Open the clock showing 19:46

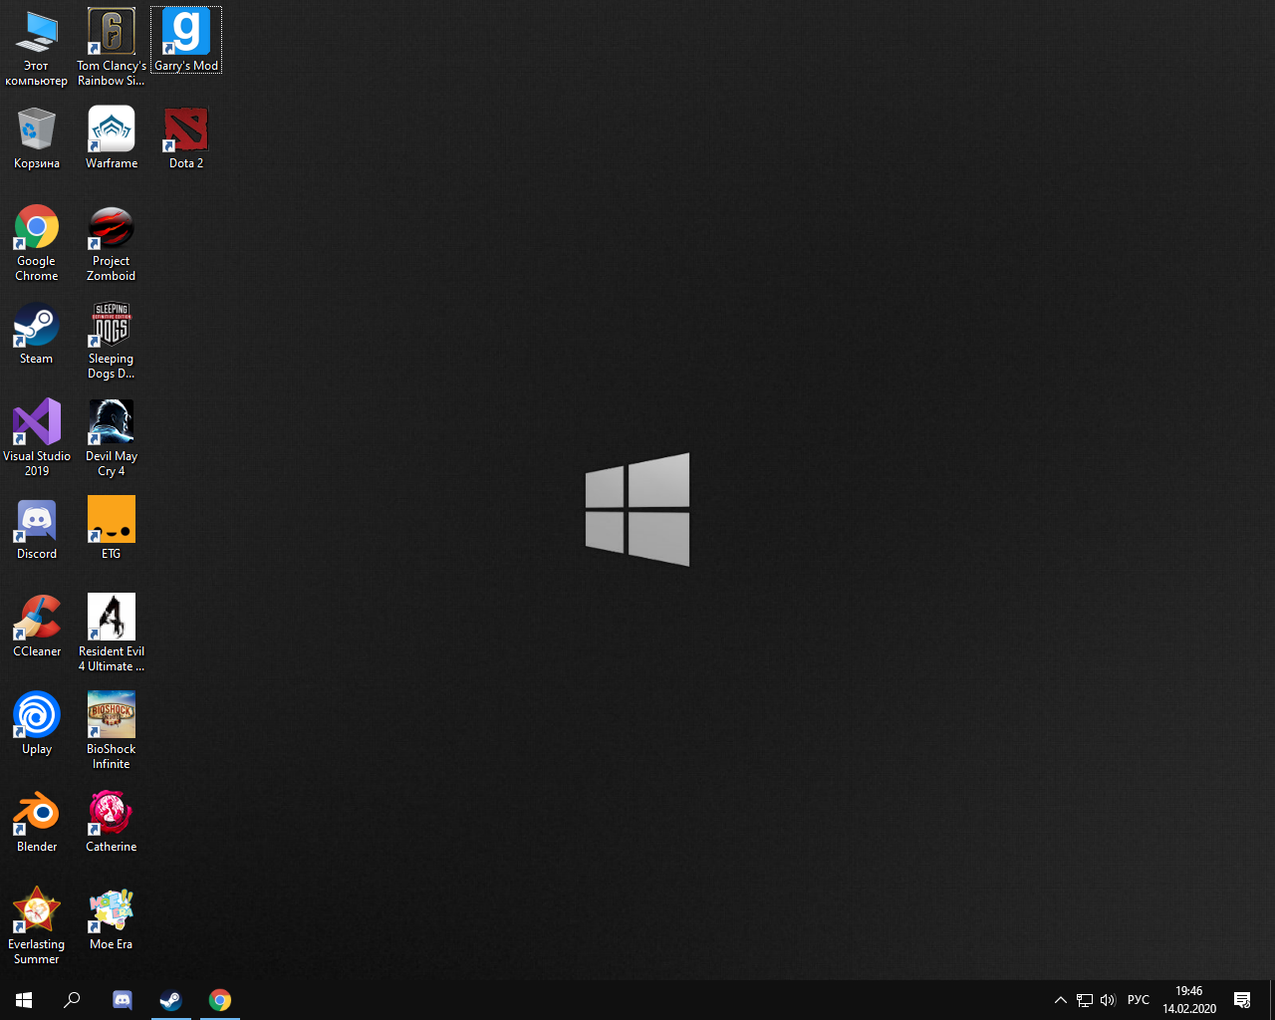(1189, 1000)
